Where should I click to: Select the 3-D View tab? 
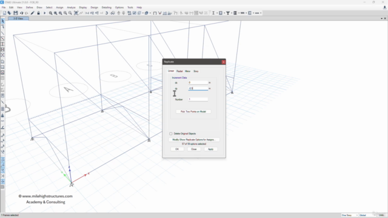18,19
